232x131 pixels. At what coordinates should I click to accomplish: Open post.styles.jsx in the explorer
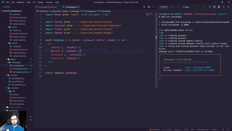pyautogui.click(x=18, y=104)
